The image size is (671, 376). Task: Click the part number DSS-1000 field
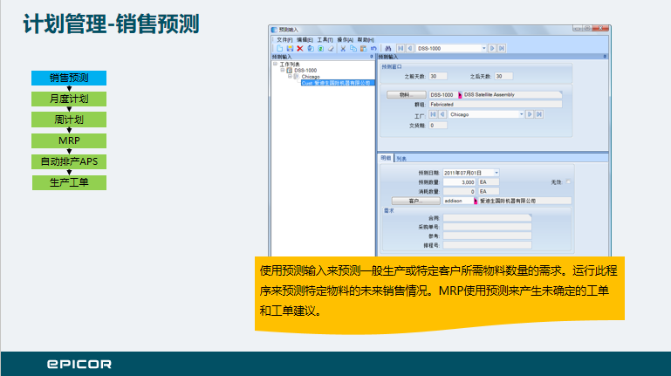(443, 94)
